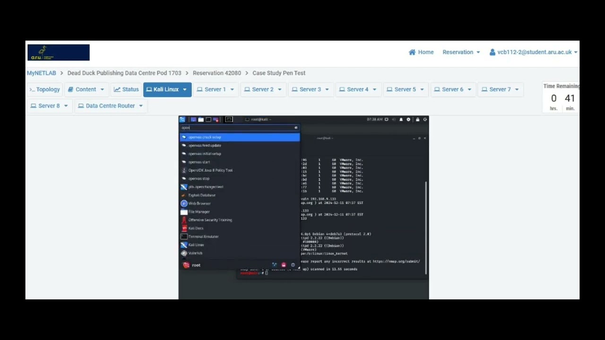Viewport: 605px width, 340px height.
Task: Click the Terminal Emulator icon in menu
Action: (x=184, y=237)
